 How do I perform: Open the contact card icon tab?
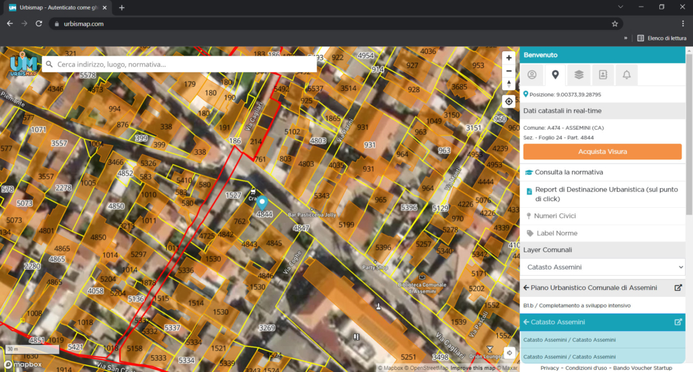coord(603,75)
